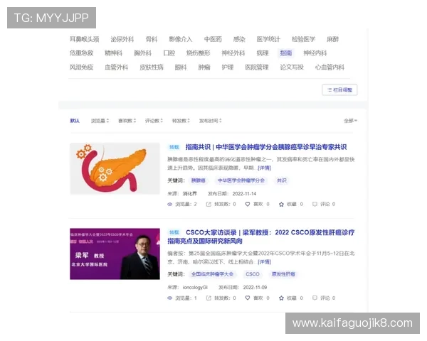Screen dimensions: 427x341
Task: Click the 栏目调整 button
Action: [x=339, y=90]
